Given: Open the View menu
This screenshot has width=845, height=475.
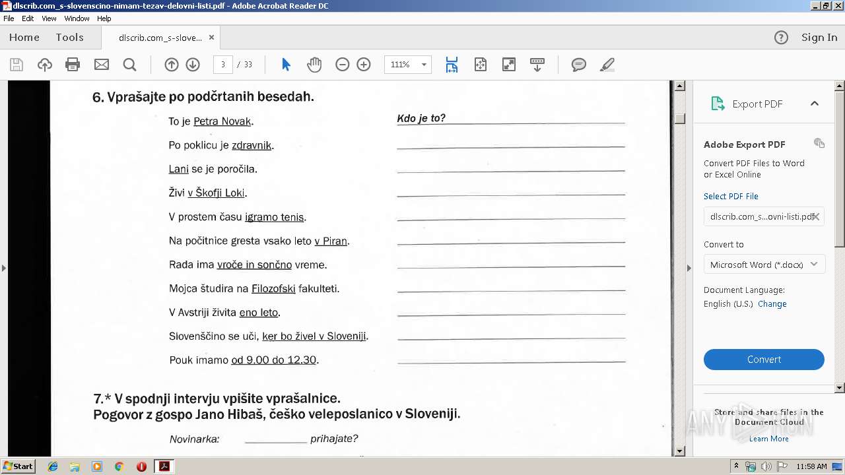Looking at the screenshot, I should click(x=49, y=18).
